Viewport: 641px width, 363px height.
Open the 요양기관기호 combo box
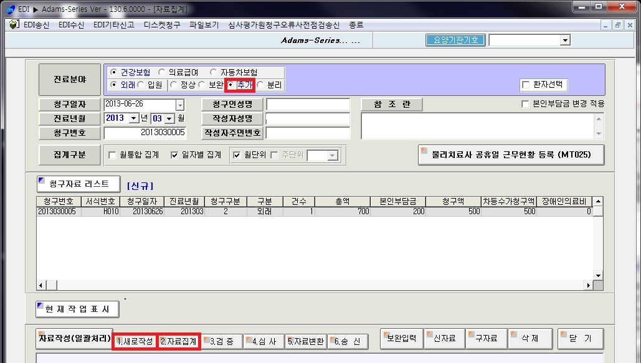tap(565, 40)
